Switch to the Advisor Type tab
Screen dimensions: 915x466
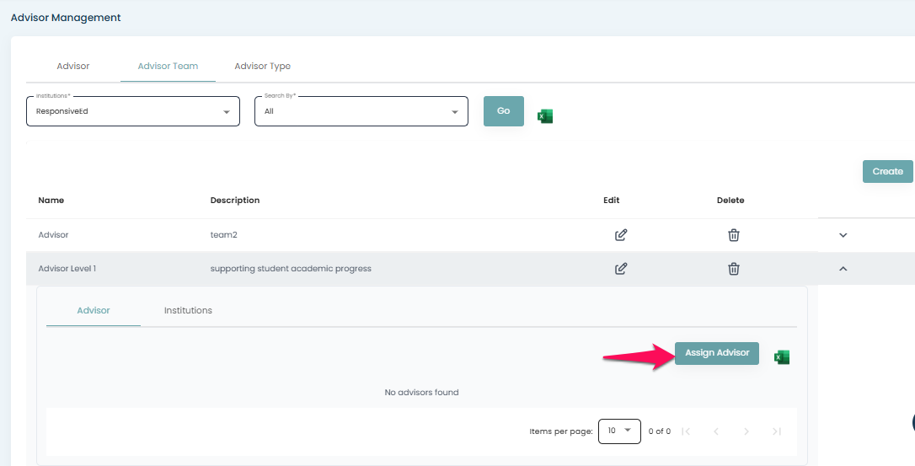coord(262,66)
